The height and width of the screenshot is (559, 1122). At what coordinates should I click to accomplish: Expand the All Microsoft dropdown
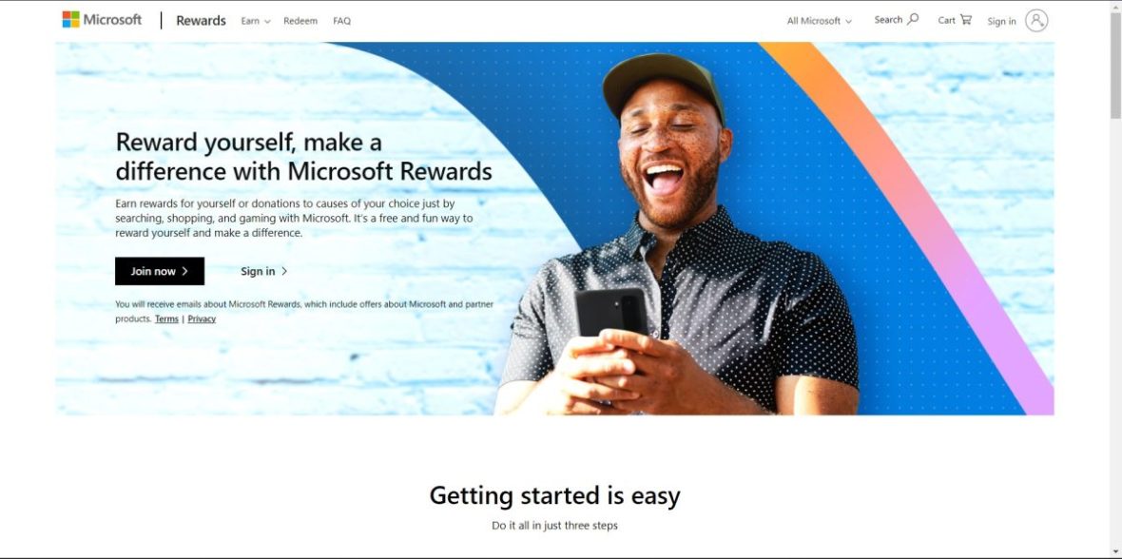(820, 21)
